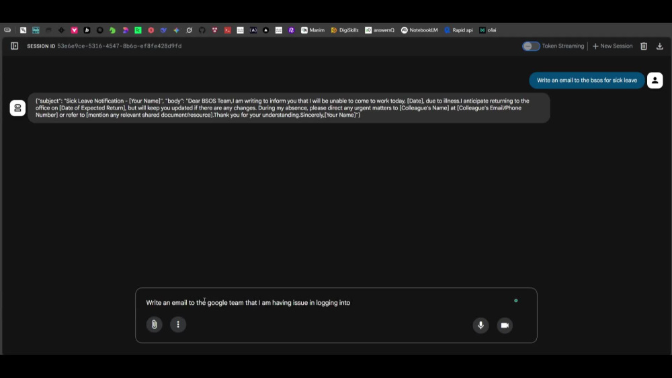The width and height of the screenshot is (672, 378).
Task: Open the answersQ bookmark
Action: pyautogui.click(x=380, y=30)
